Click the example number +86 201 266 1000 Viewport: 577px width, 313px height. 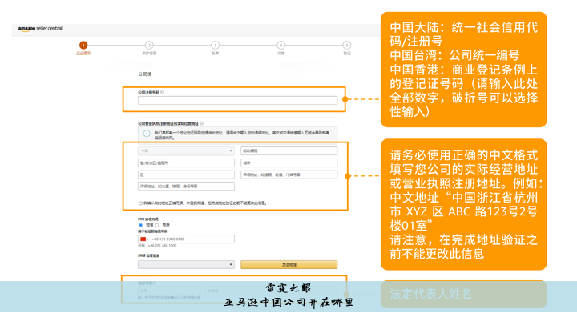162,246
